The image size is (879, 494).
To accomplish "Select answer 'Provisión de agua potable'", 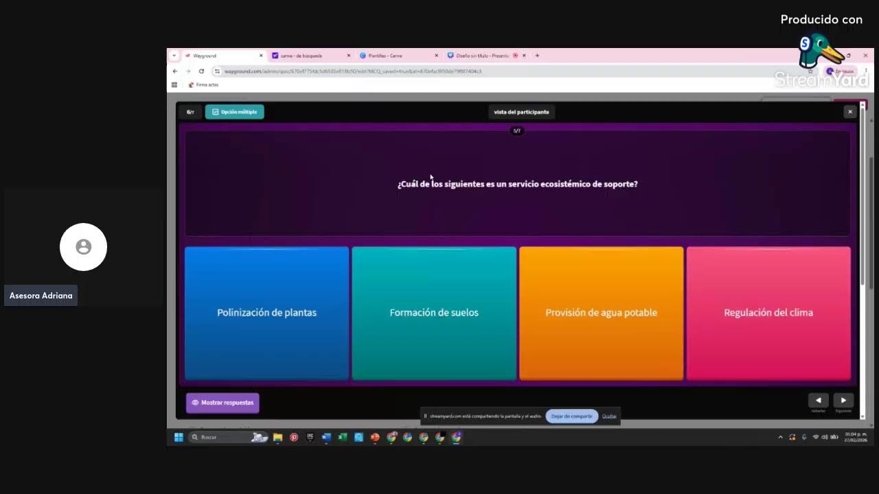I will click(x=602, y=313).
